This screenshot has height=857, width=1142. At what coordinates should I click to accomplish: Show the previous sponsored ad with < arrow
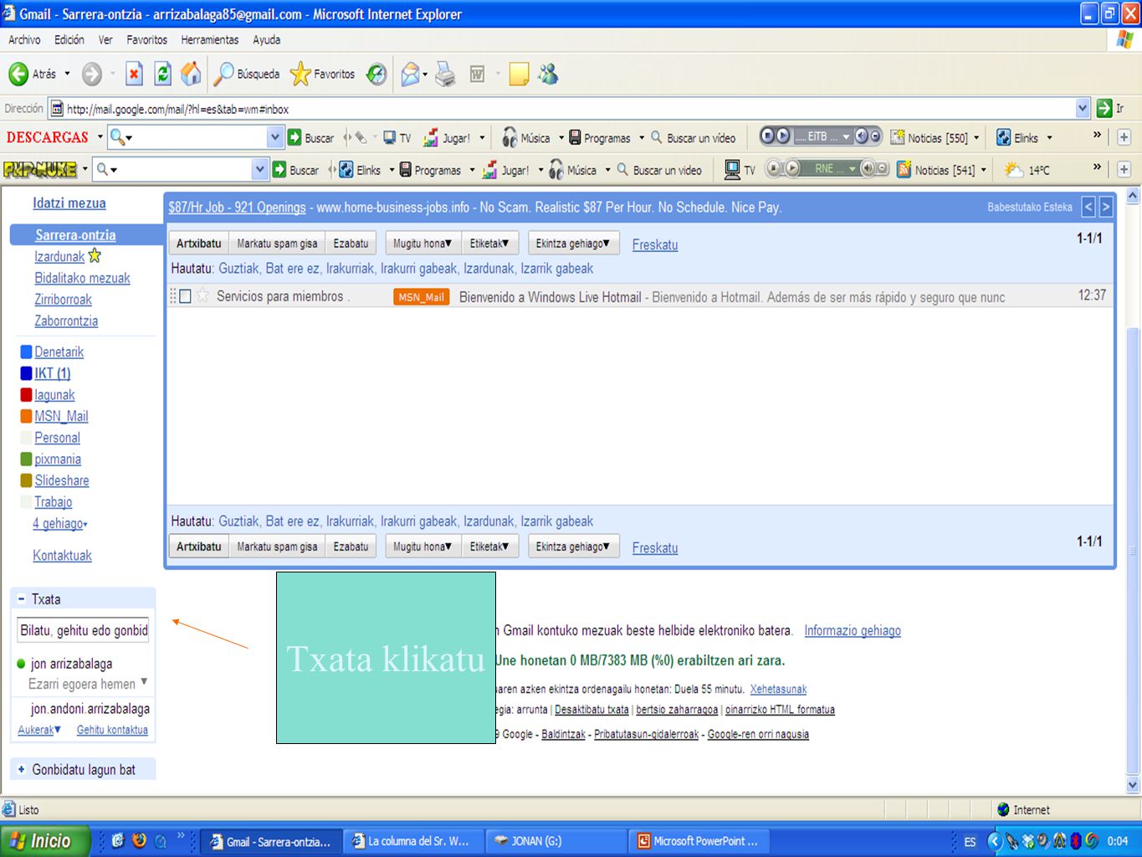[x=1088, y=207]
